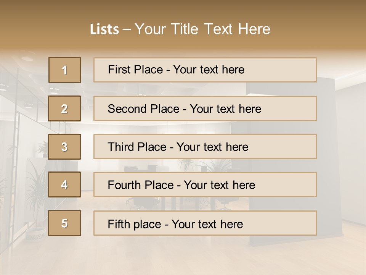366x275 pixels.
Task: Select 'Your Title Text Here' title text
Action: point(202,29)
